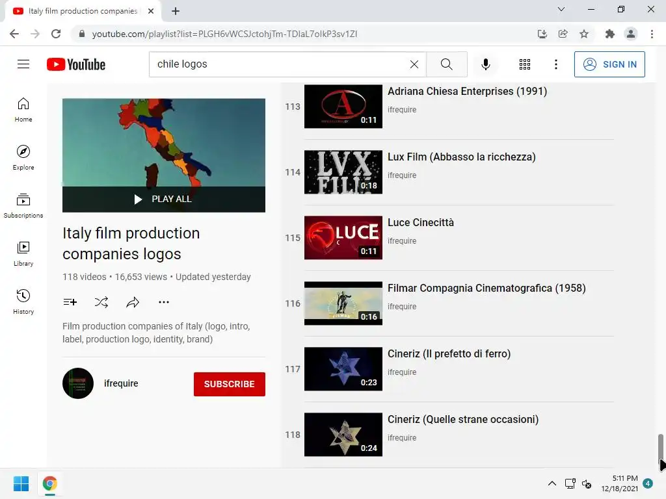Play Lux Film thumbnail
This screenshot has height=499, width=666.
[x=343, y=172]
